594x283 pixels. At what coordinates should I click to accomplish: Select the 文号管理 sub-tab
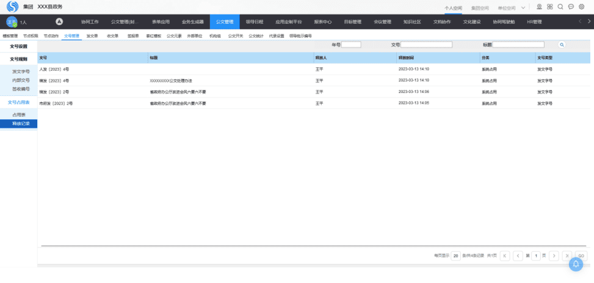tap(71, 36)
